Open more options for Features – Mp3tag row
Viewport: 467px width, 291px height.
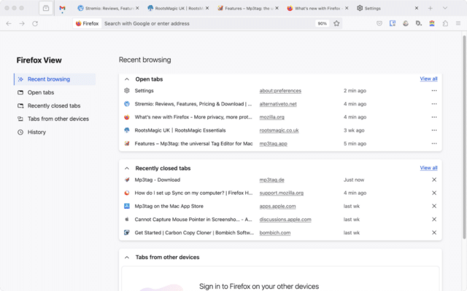(x=434, y=143)
